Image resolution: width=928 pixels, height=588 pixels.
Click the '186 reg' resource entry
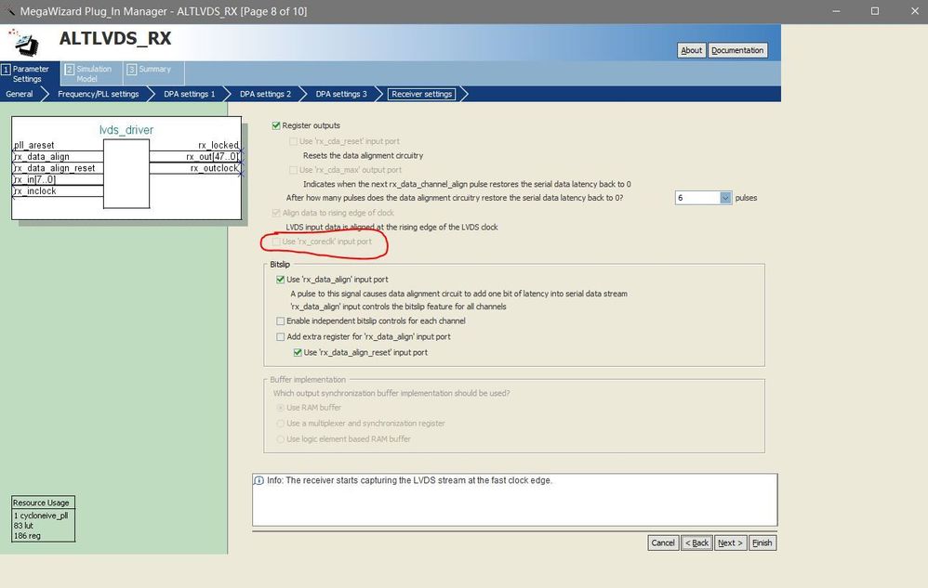(27, 536)
